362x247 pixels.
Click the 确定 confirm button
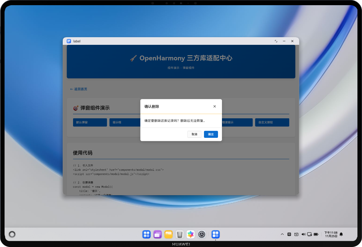pyautogui.click(x=211, y=134)
